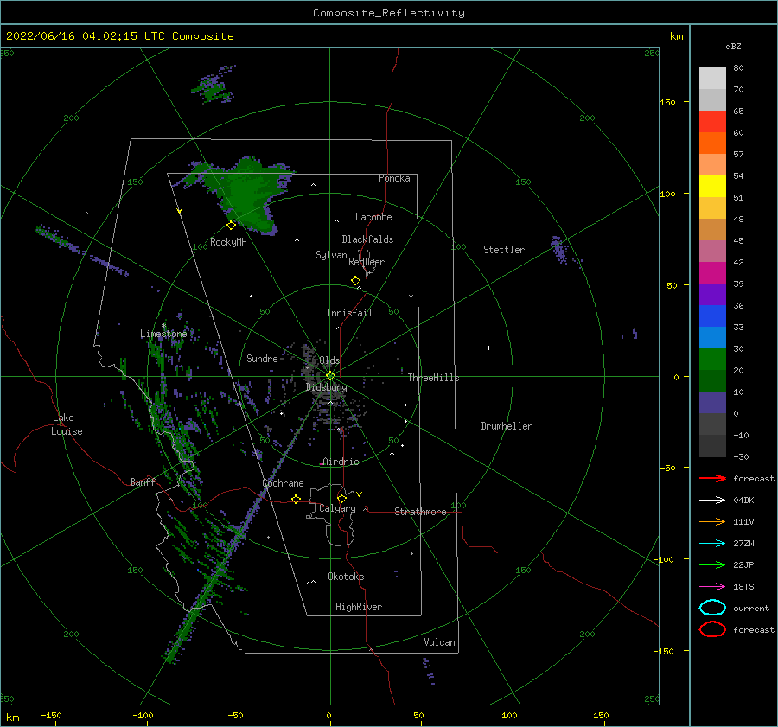
Task: Select the light blue 30-33 dBZ swatch
Action: (x=712, y=338)
